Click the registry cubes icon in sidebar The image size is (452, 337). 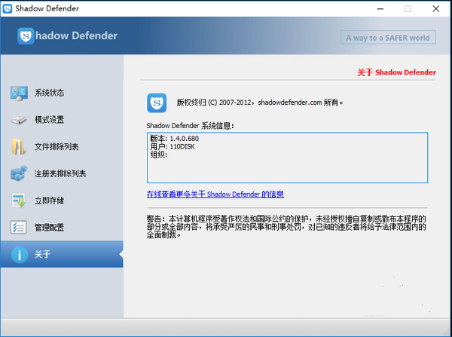point(19,173)
